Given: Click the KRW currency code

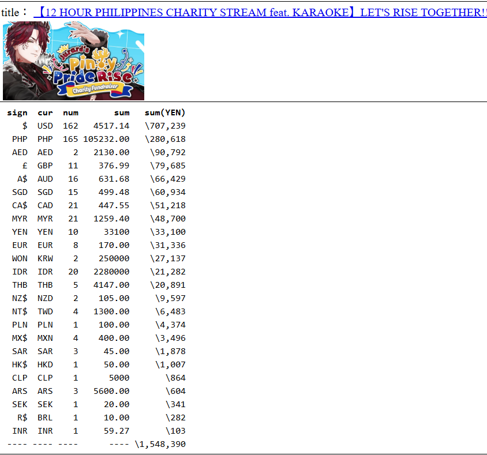Looking at the screenshot, I should 45,258.
